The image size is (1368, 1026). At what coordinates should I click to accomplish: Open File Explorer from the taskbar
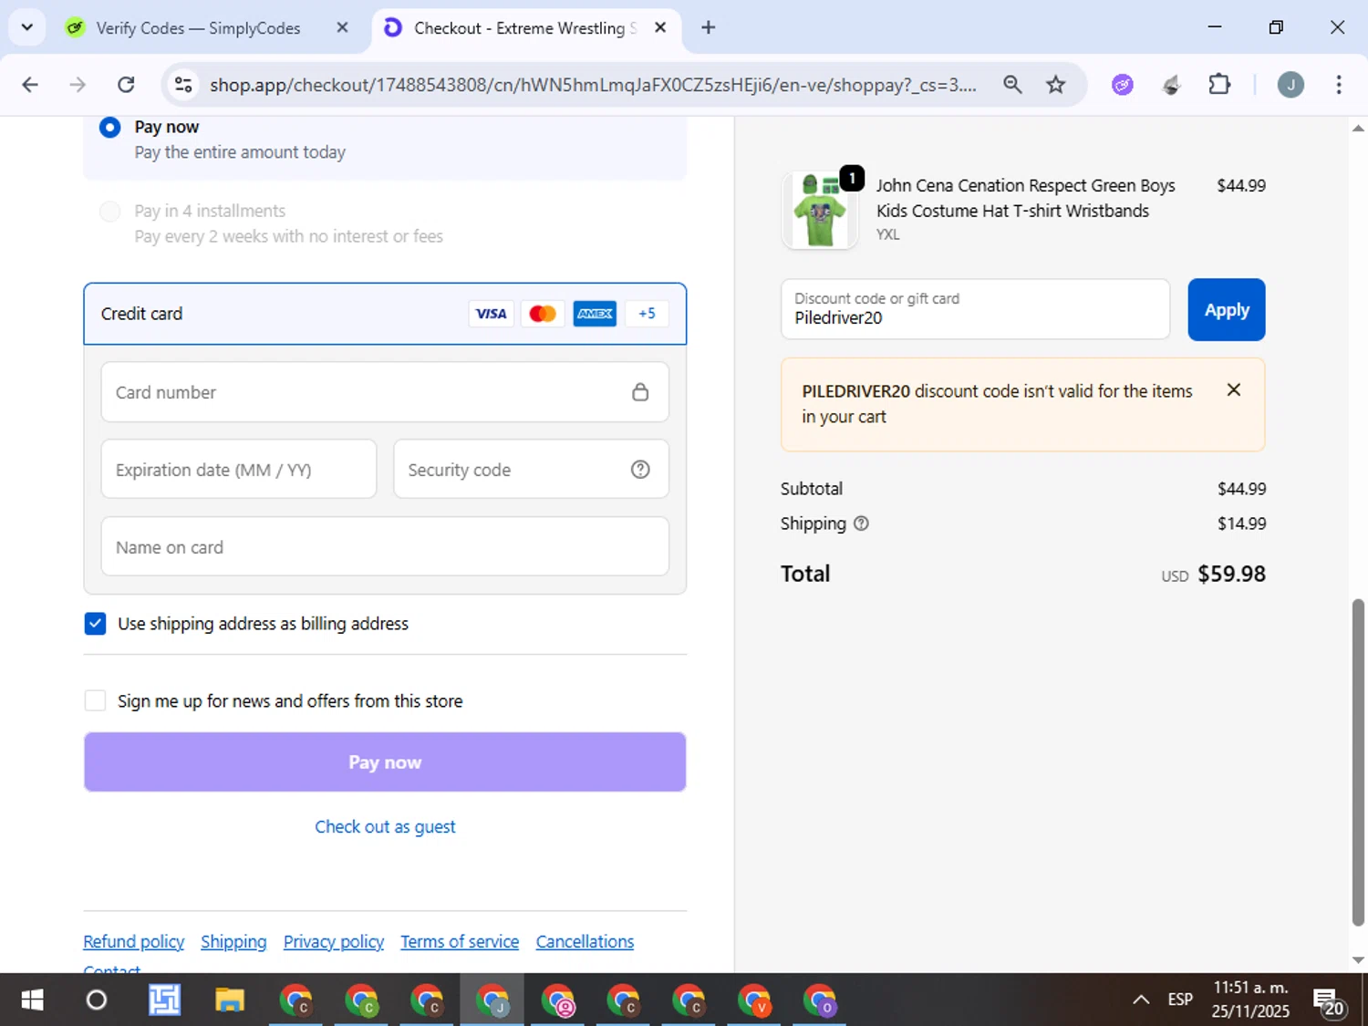230,1000
